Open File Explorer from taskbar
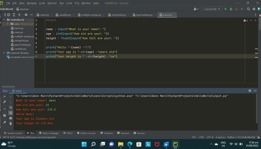Screen dimensions: 261x149 click(x=121, y=144)
